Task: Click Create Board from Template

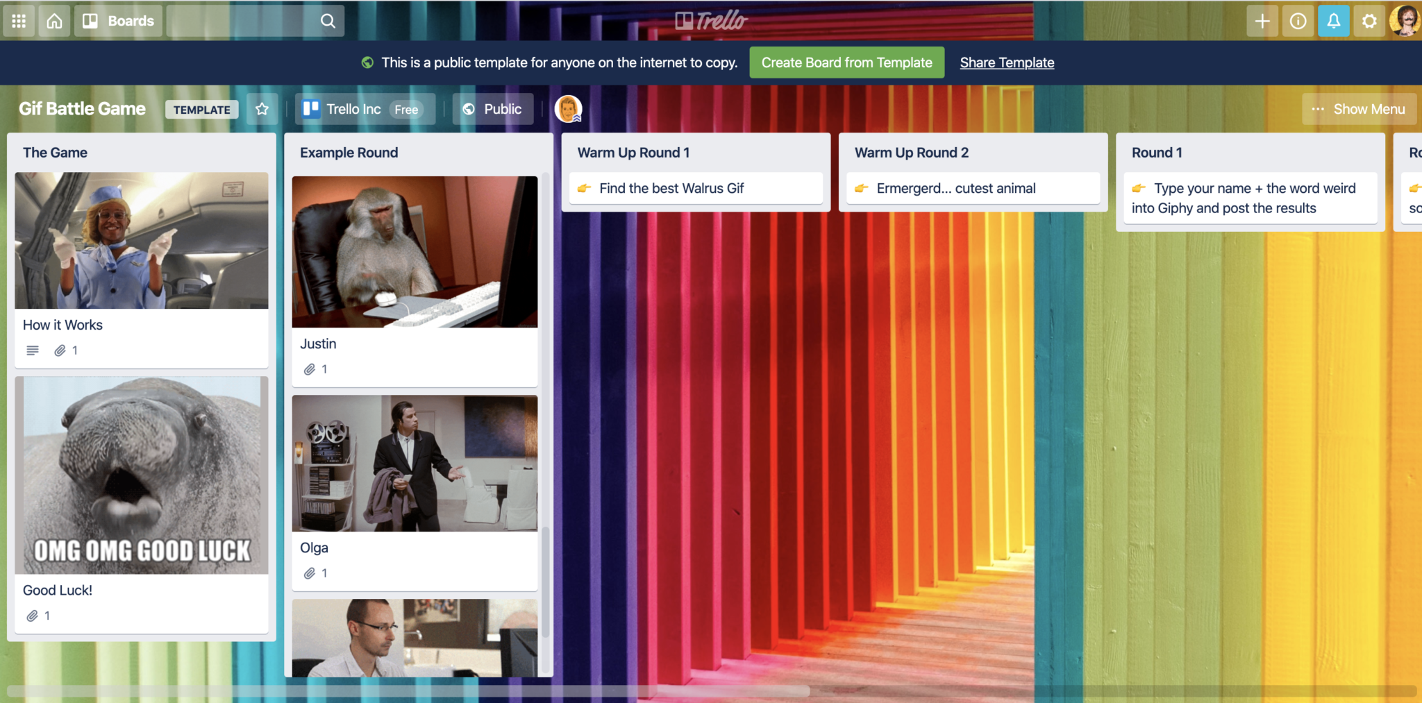Action: 846,62
